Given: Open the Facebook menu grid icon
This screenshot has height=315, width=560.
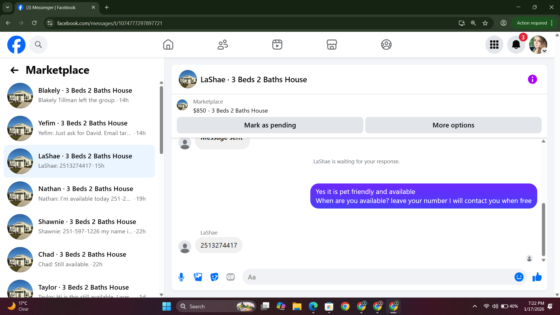Looking at the screenshot, I should click(494, 45).
